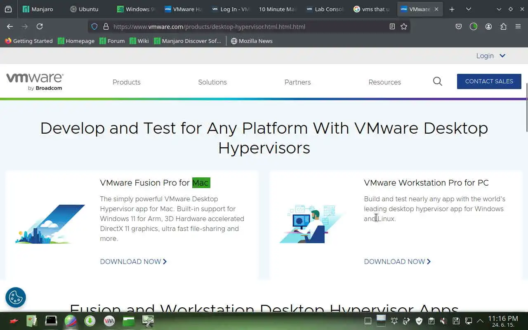The image size is (528, 330).
Task: Open the Solutions menu
Action: (212, 82)
